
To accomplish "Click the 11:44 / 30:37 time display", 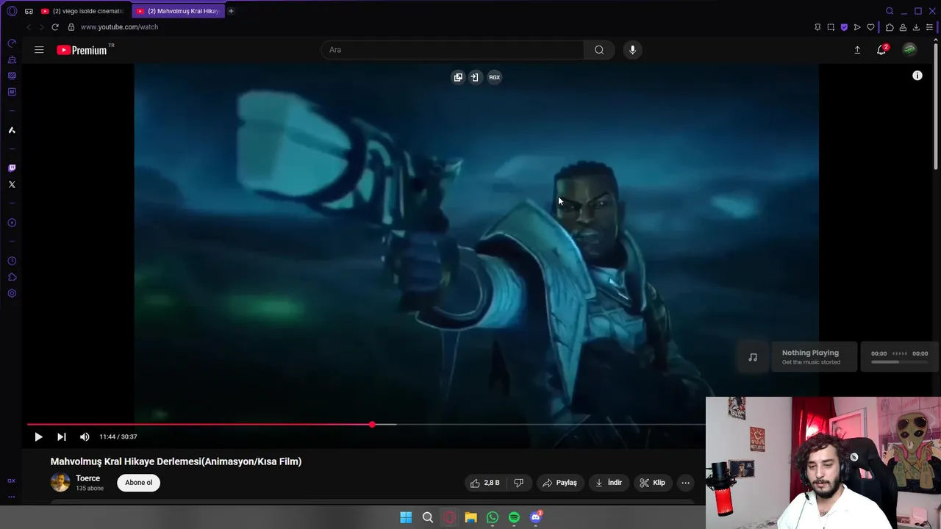I will [118, 436].
